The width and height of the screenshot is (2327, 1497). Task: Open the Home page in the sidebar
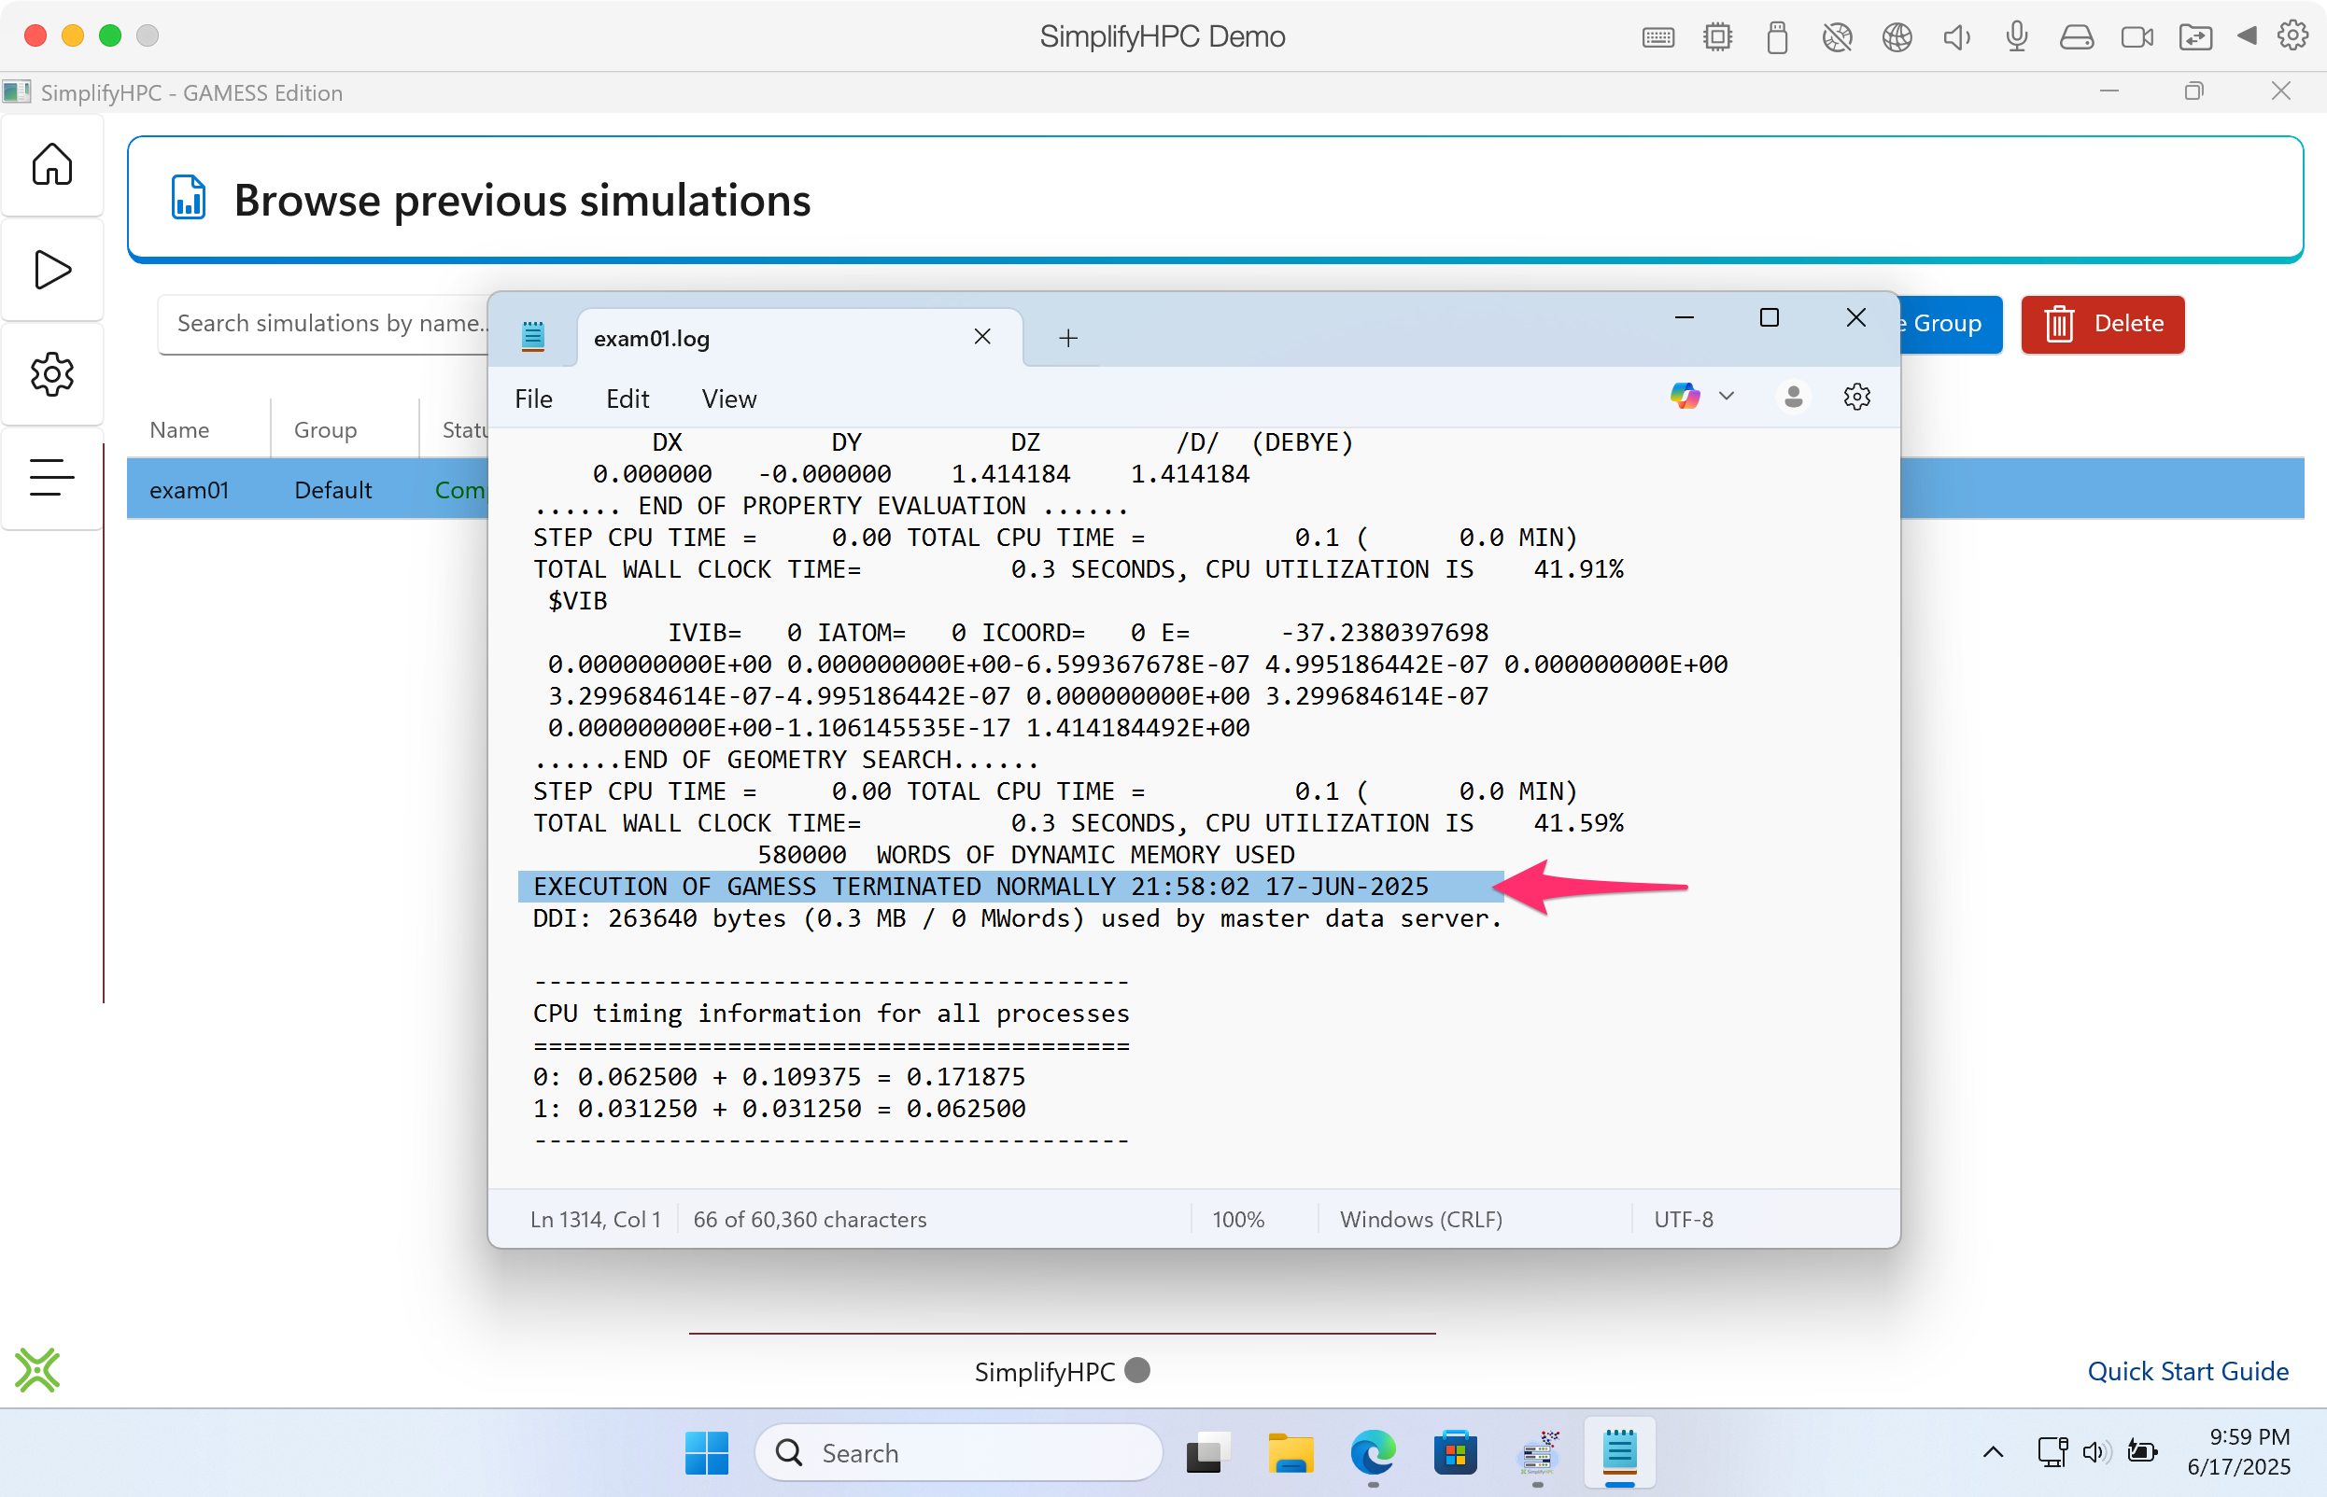tap(51, 164)
